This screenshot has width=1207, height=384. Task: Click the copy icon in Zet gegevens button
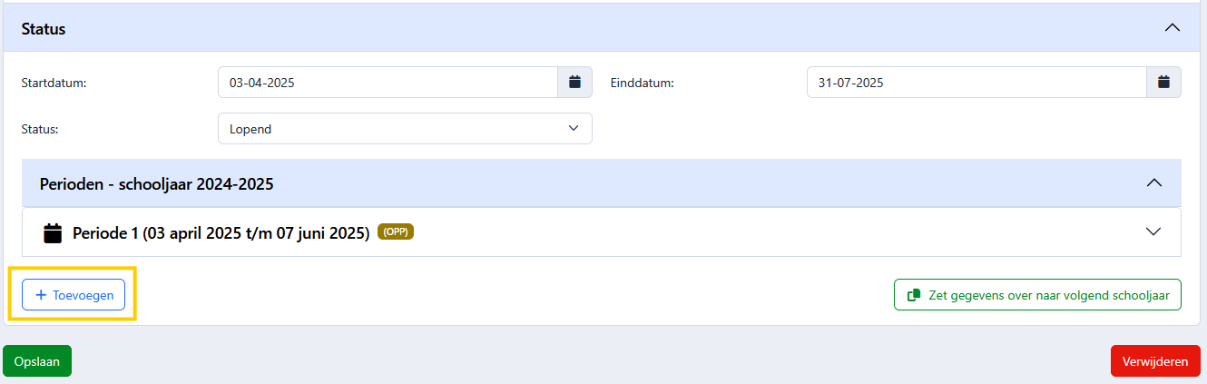click(x=915, y=295)
